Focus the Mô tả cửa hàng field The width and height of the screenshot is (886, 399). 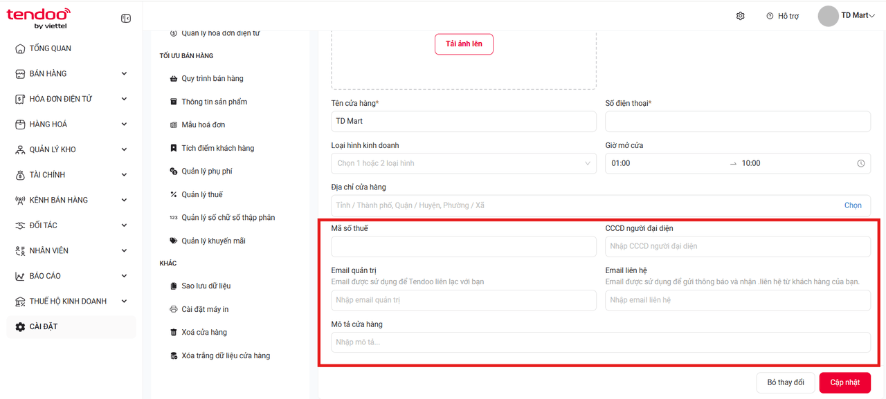point(601,342)
